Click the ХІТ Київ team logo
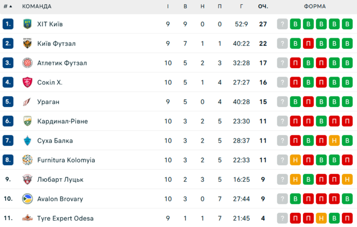 coord(27,24)
